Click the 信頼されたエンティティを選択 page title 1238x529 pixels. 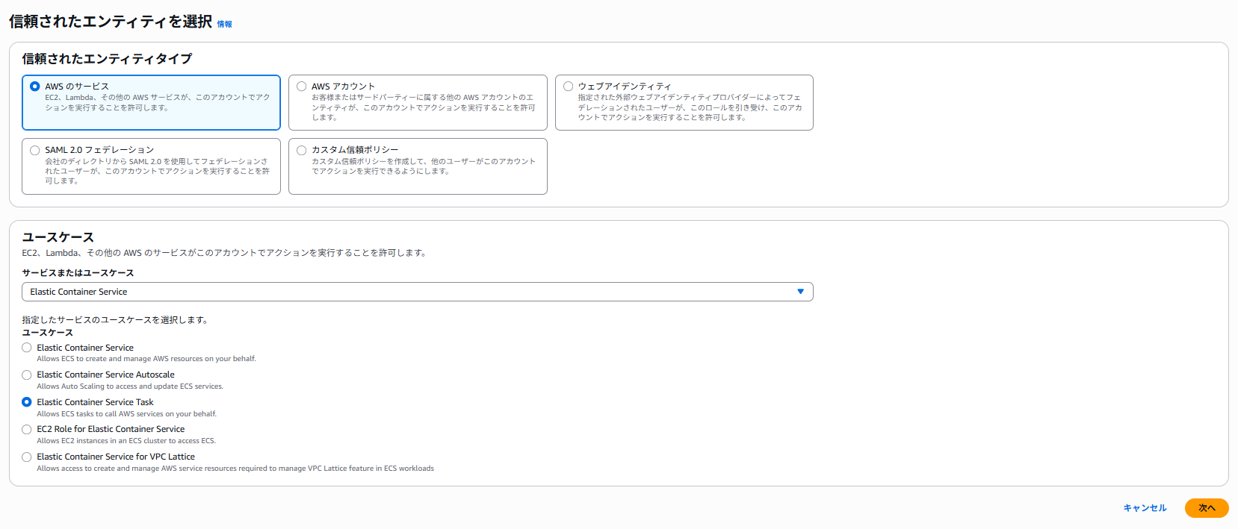tap(111, 22)
